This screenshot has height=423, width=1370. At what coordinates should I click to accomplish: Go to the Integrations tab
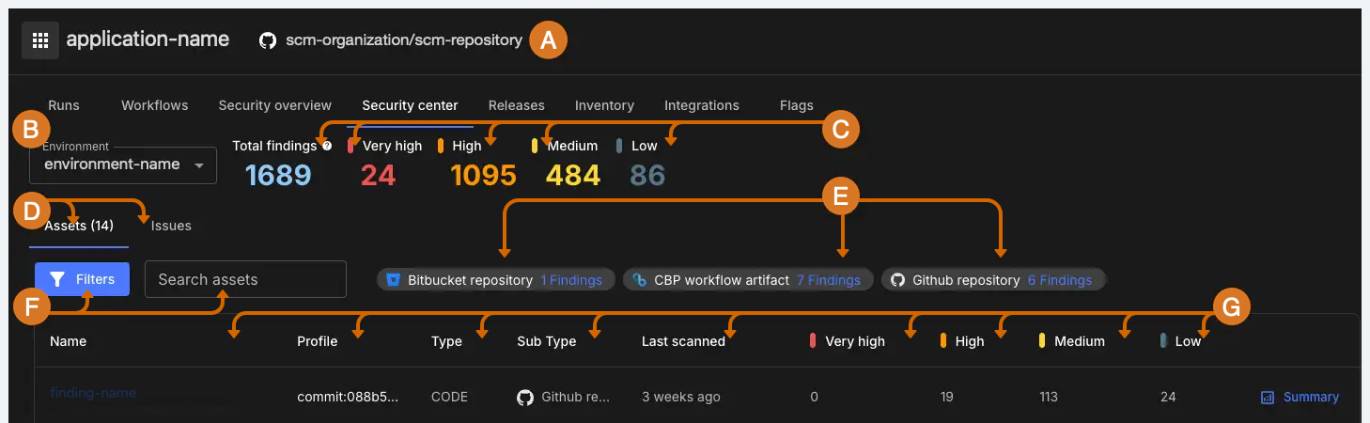(701, 105)
